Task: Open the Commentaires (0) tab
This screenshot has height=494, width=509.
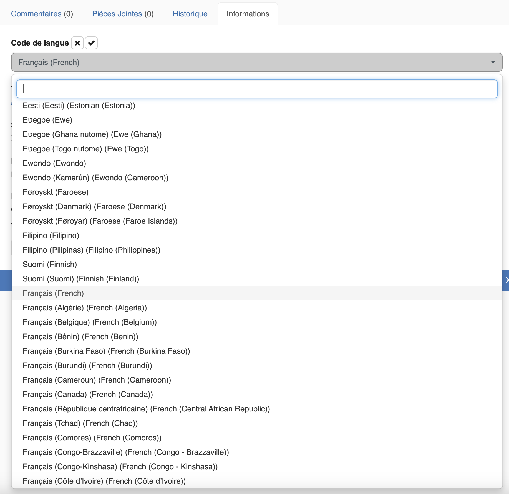Action: point(42,14)
